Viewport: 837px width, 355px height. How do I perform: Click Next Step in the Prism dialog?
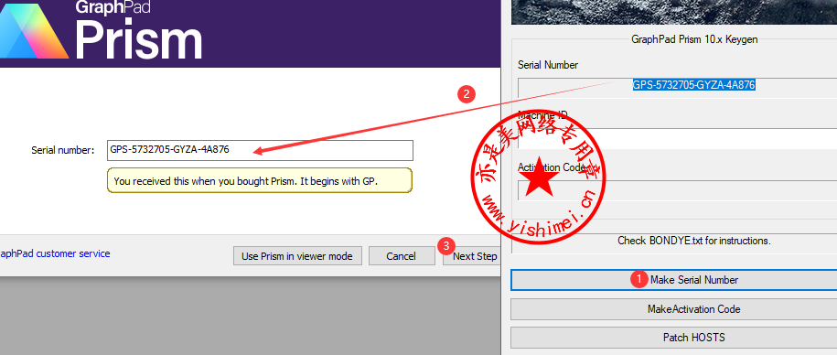coord(472,255)
